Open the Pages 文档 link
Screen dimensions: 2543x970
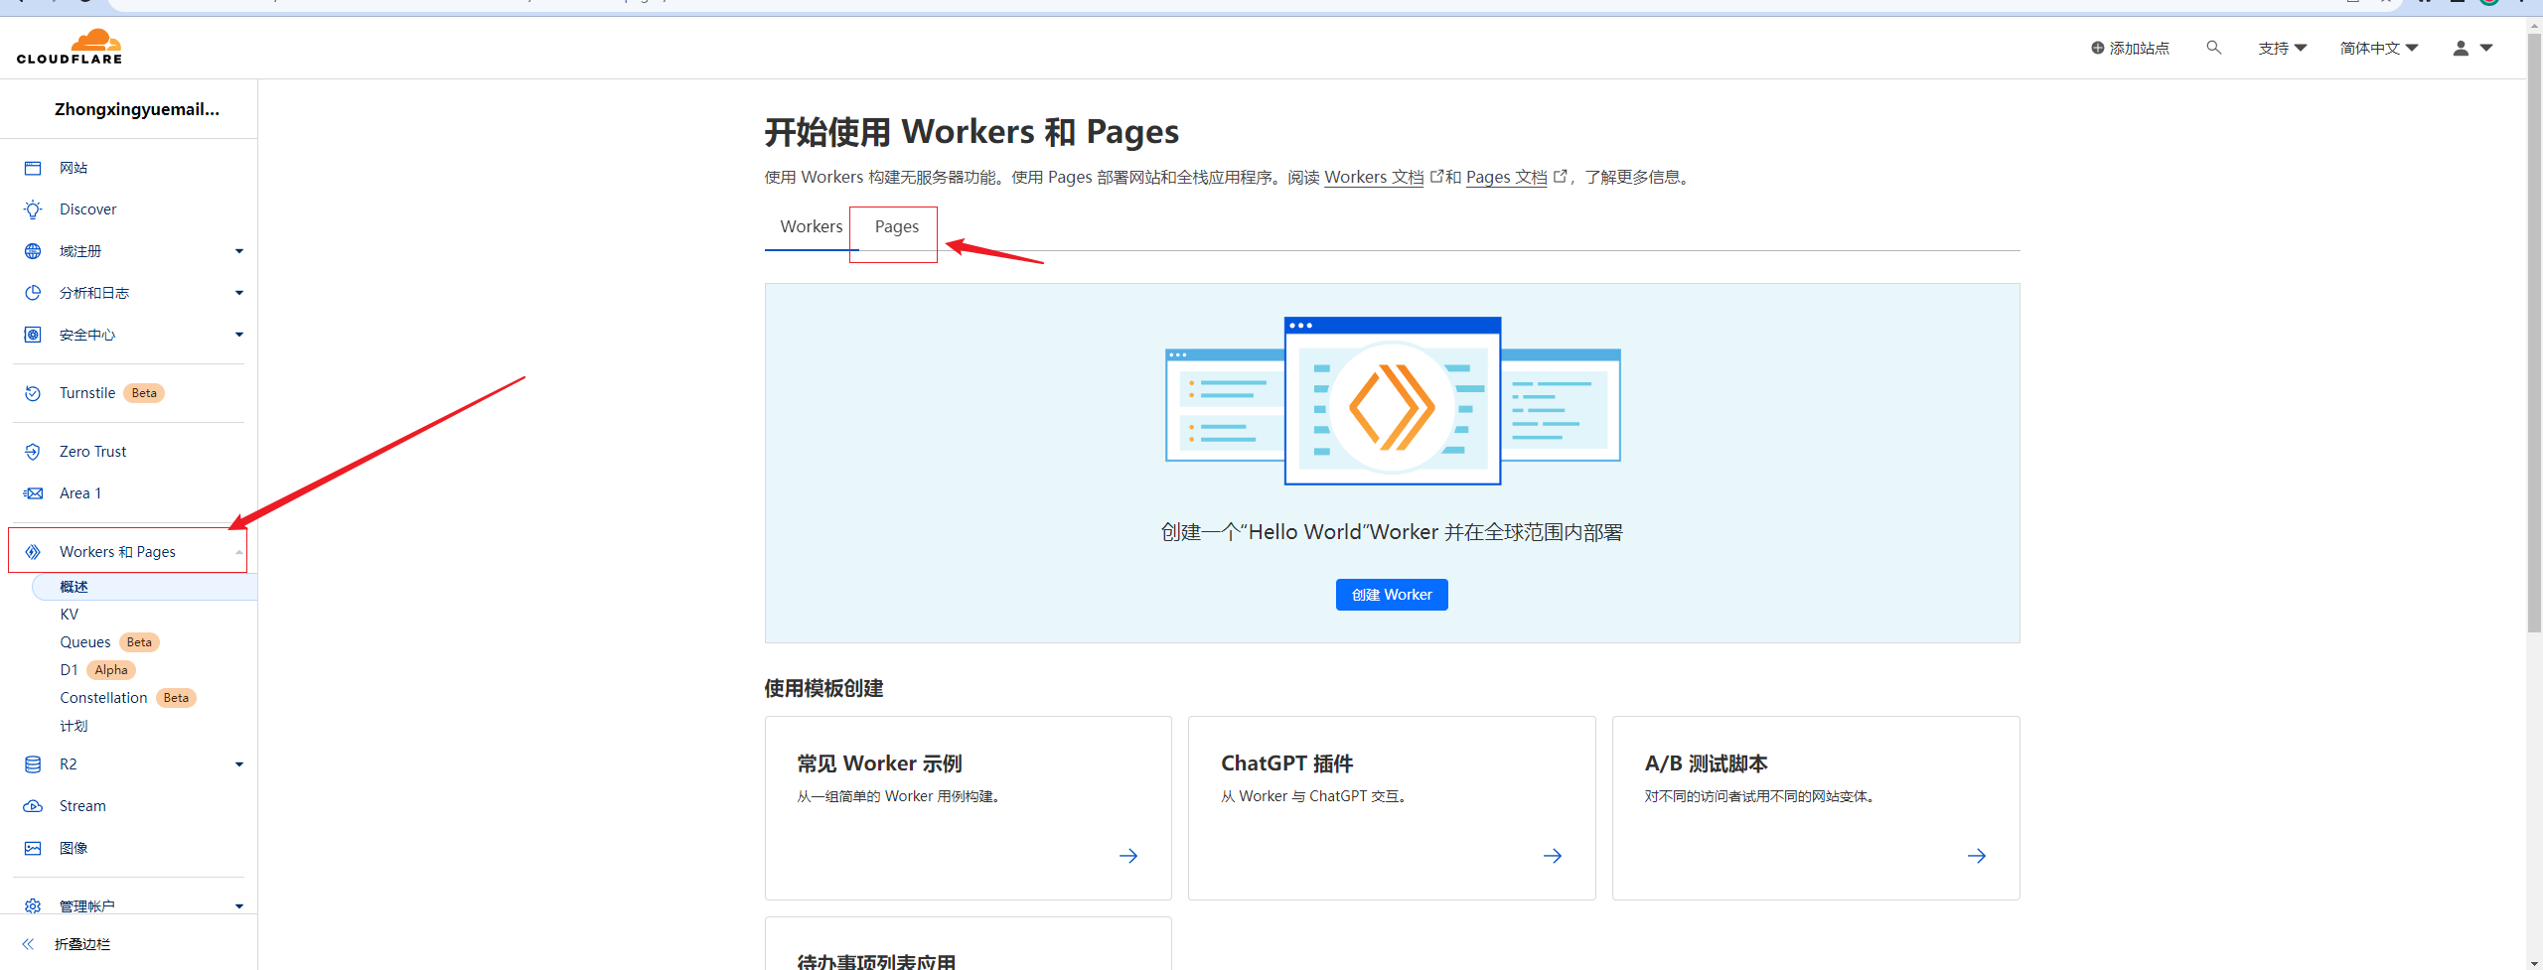click(1506, 177)
